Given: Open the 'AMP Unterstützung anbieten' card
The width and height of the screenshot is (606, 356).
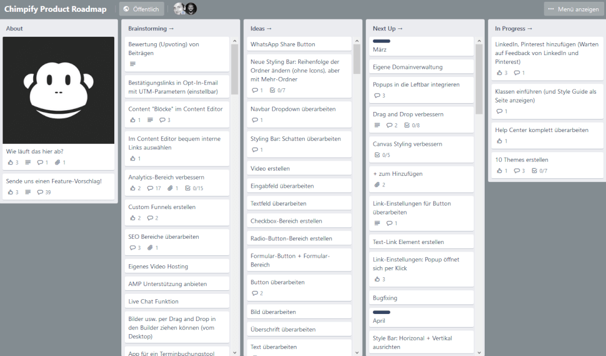Looking at the screenshot, I should [177, 284].
